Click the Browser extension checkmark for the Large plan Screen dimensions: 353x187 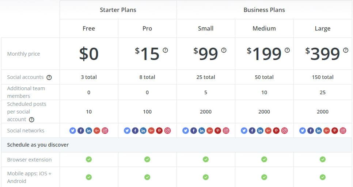[x=323, y=159]
